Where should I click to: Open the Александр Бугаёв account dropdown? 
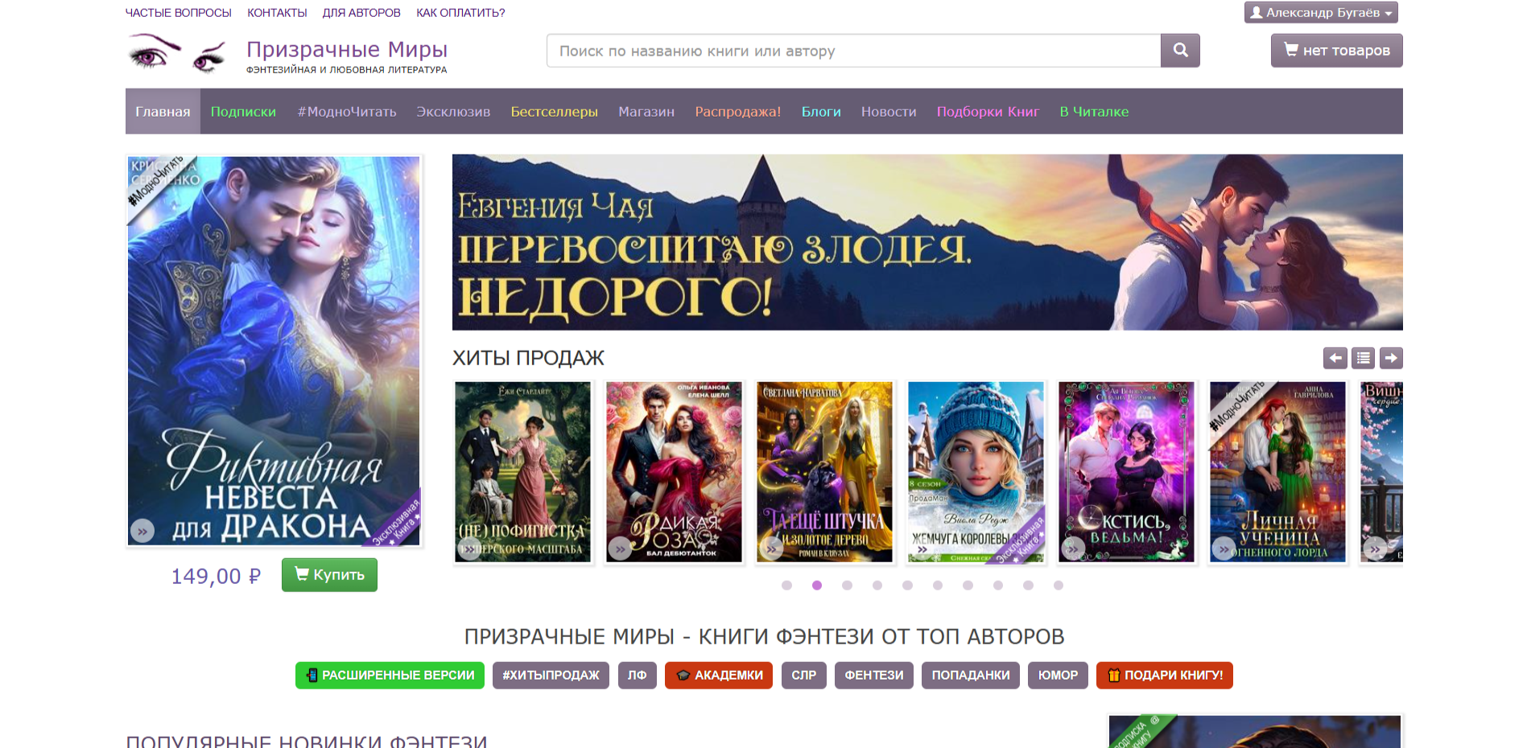tap(1321, 12)
